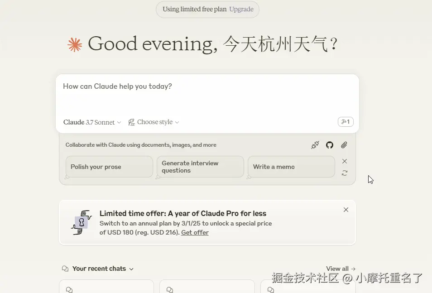The height and width of the screenshot is (293, 432).
Task: Open the Claude 3.7 Sonnet model dropdown
Action: click(92, 122)
